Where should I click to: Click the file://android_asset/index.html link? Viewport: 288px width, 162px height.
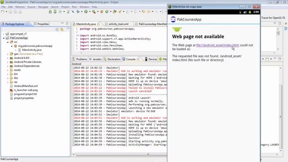click(217, 45)
